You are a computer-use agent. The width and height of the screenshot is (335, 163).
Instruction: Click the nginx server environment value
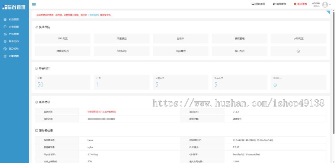point(90,147)
